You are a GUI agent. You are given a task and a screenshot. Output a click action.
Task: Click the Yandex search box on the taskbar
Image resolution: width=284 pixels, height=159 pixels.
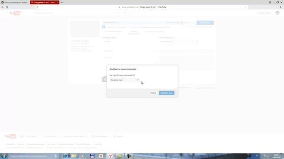pos(32,156)
